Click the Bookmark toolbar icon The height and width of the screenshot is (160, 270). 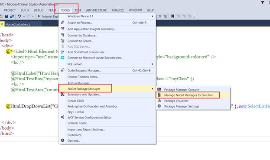click(172, 16)
